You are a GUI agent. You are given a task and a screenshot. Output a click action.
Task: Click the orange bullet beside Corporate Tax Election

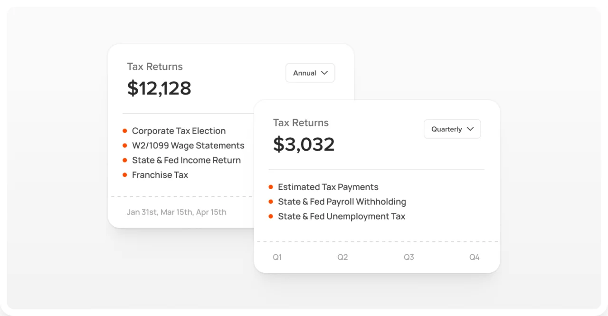click(x=125, y=131)
